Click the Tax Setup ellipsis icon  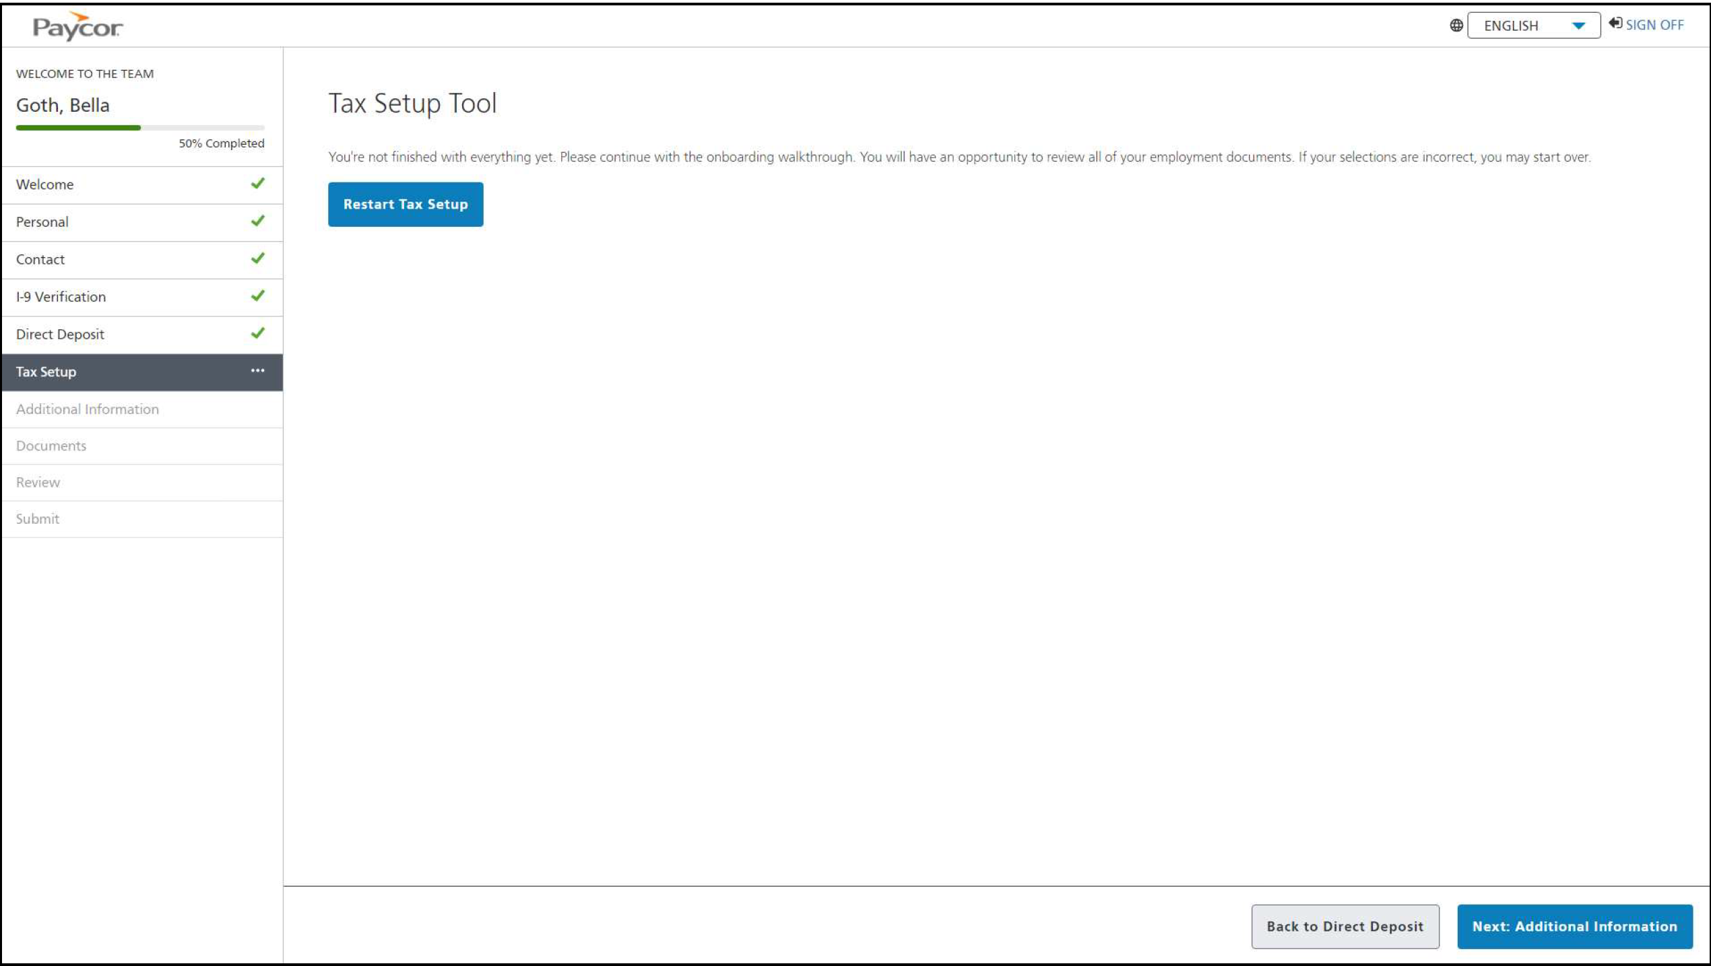(257, 371)
